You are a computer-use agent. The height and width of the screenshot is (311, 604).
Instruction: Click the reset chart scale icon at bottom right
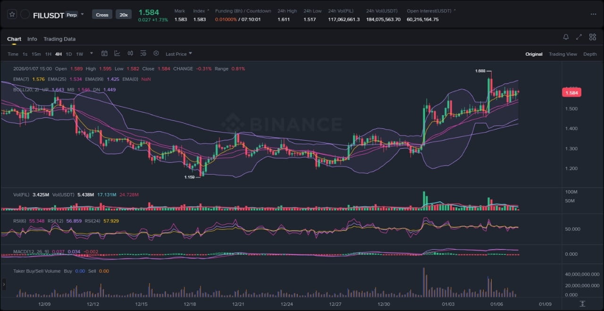click(x=583, y=303)
